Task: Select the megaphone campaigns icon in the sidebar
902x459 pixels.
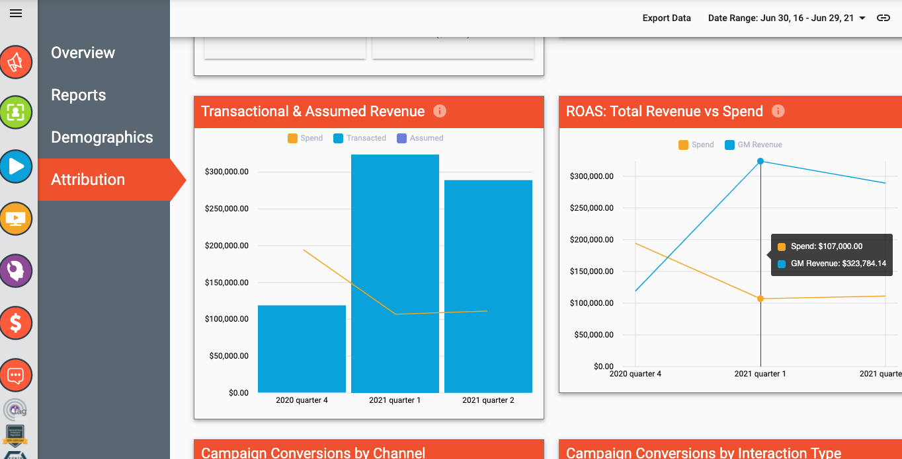Action: (16, 61)
